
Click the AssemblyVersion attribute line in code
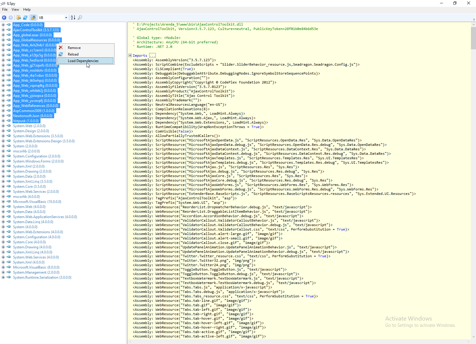174,60
